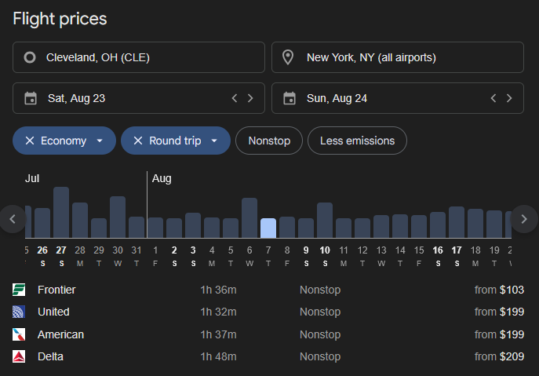Remove the Economy filter with its X
This screenshot has height=376, width=539.
click(x=30, y=141)
